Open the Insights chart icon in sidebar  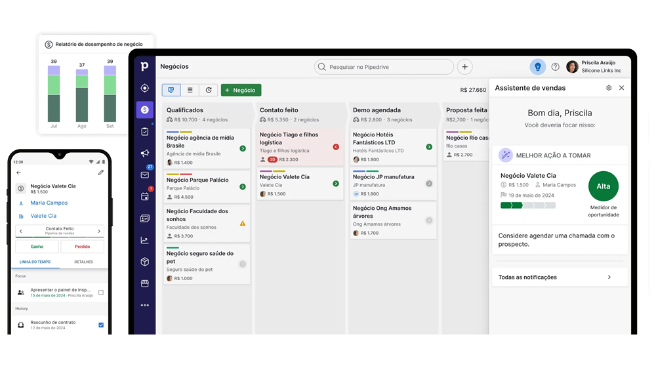pyautogui.click(x=145, y=240)
